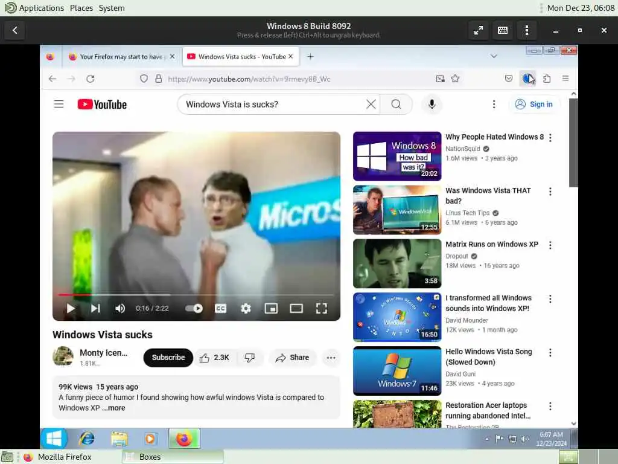Open Windows Start button in VM
This screenshot has height=464, width=618.
pyautogui.click(x=54, y=439)
